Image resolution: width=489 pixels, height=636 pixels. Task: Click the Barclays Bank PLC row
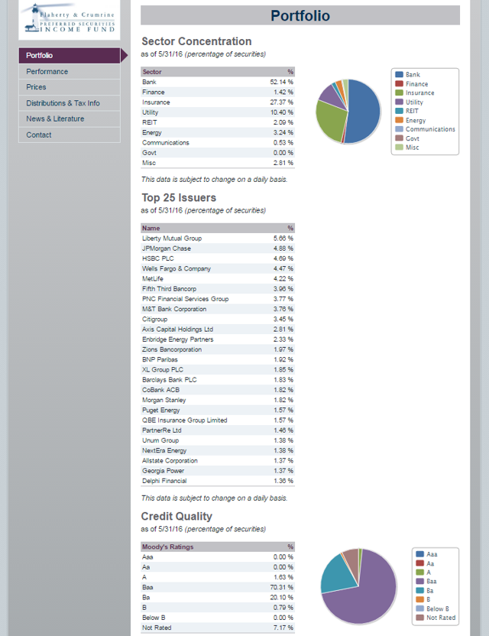[x=218, y=380]
